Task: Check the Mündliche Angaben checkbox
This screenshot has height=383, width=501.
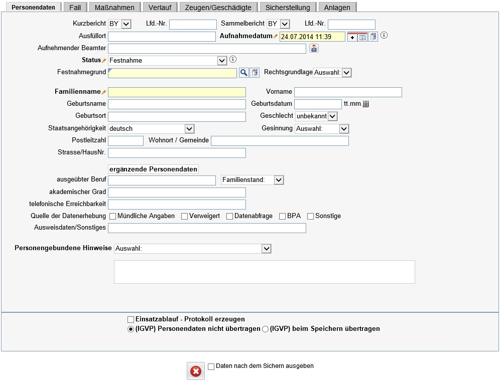Action: click(x=112, y=217)
